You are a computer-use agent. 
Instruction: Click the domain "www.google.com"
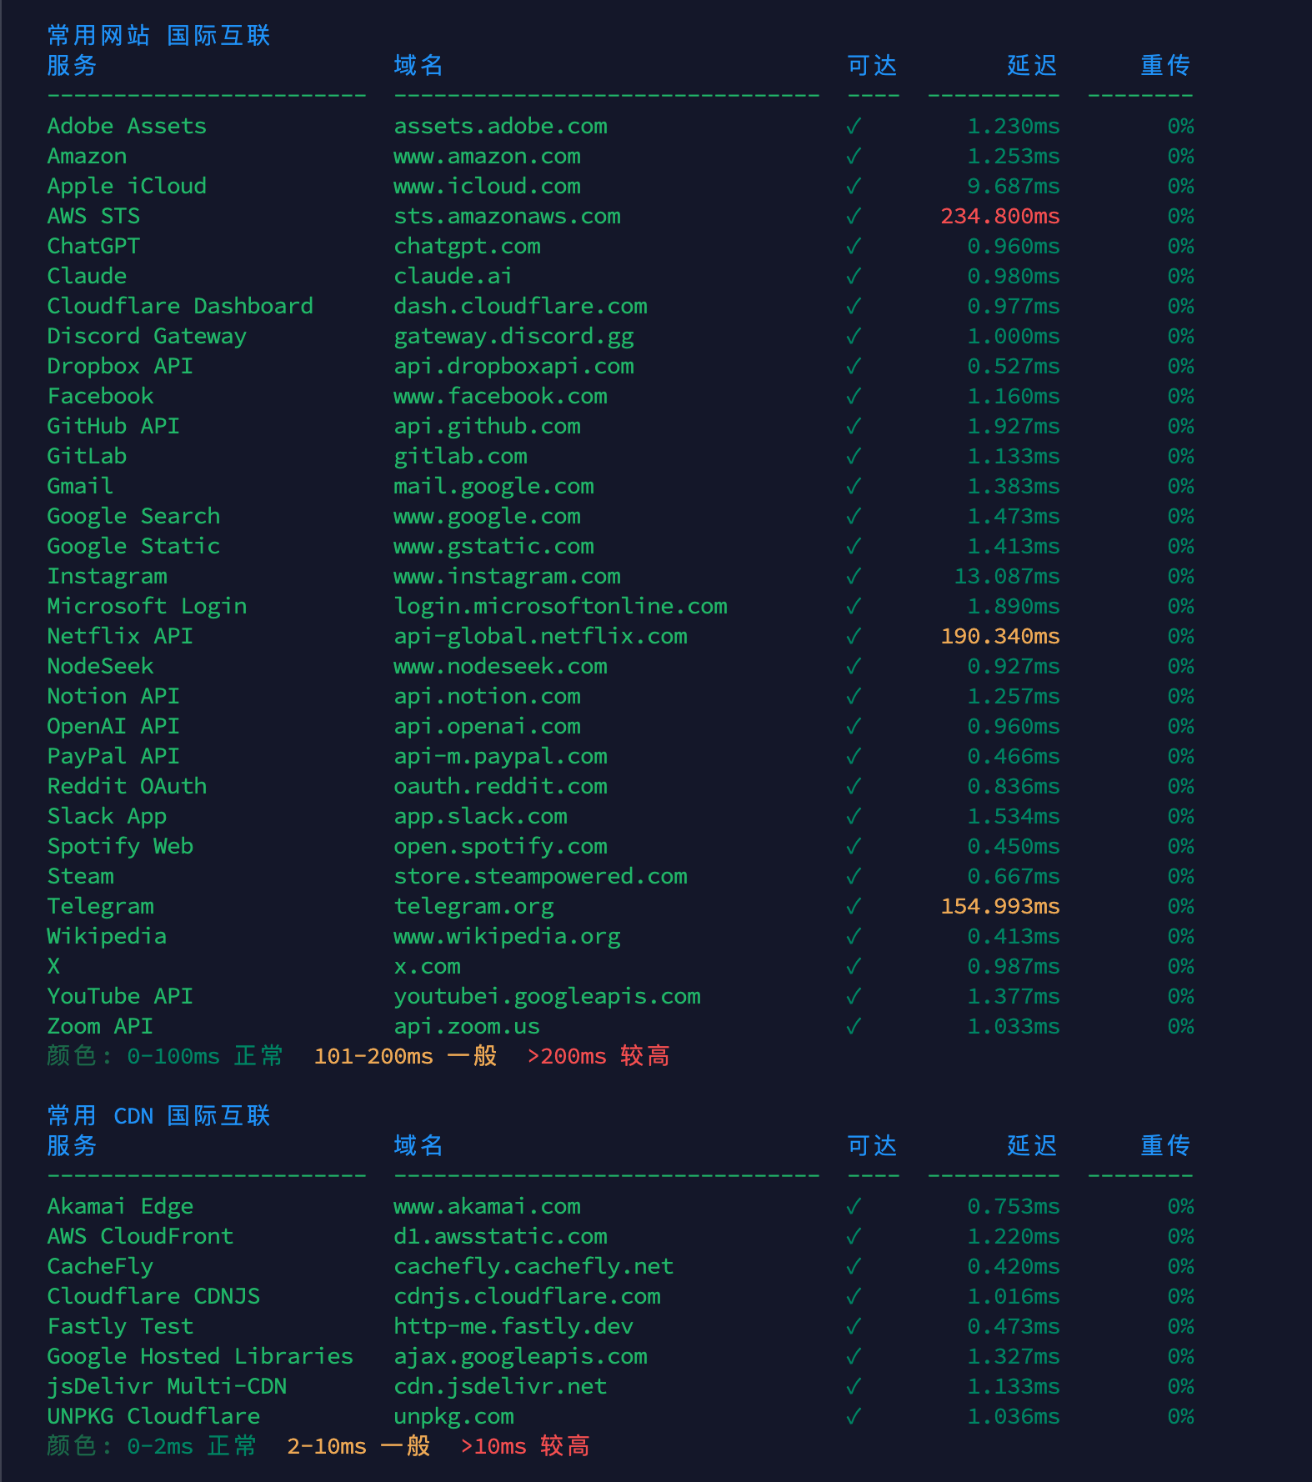coord(487,516)
